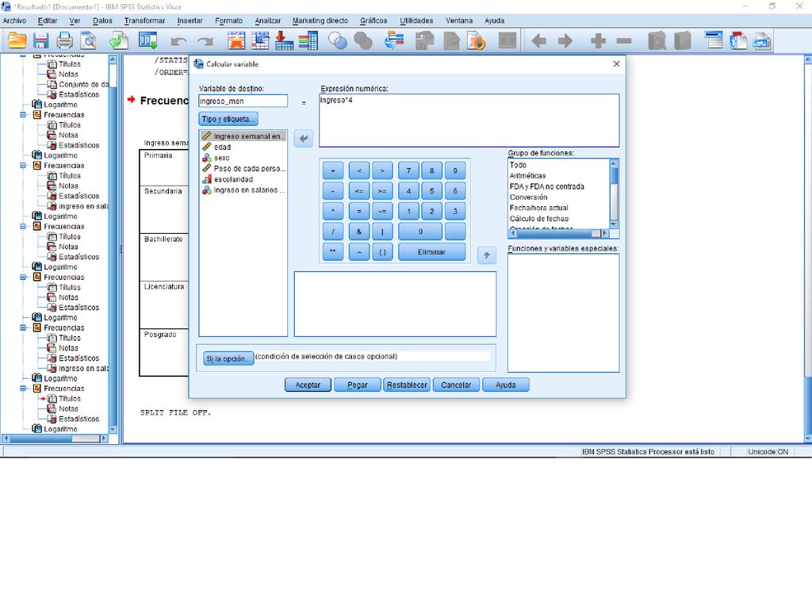Select the 'escolaridad' variable
The height and width of the screenshot is (609, 812).
tap(234, 179)
